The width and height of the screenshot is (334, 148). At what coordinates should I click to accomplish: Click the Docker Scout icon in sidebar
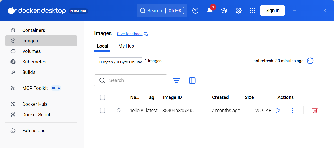pyautogui.click(x=13, y=115)
